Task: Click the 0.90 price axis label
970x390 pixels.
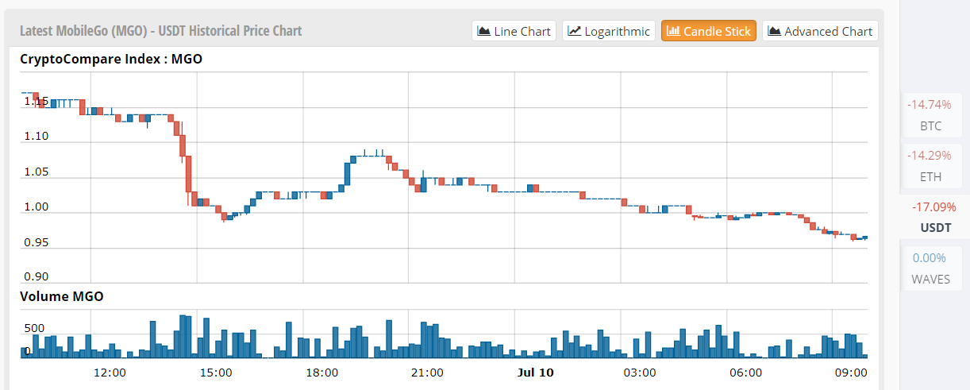Action: 36,277
